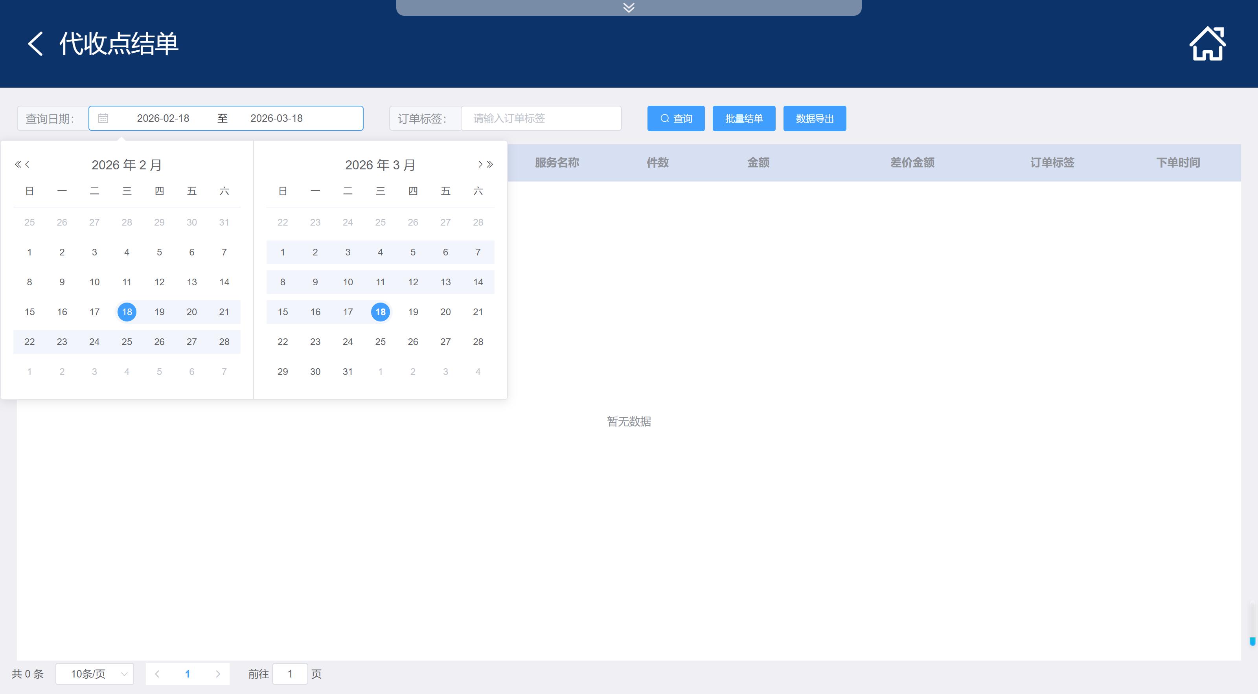This screenshot has width=1258, height=694.
Task: Advance to next month in calendar
Action: pyautogui.click(x=480, y=165)
